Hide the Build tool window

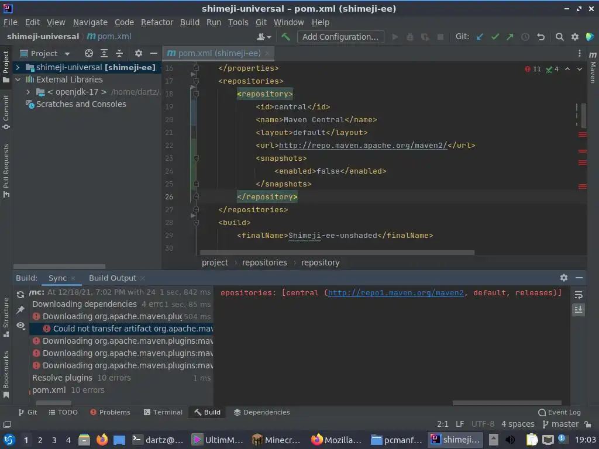coord(579,278)
